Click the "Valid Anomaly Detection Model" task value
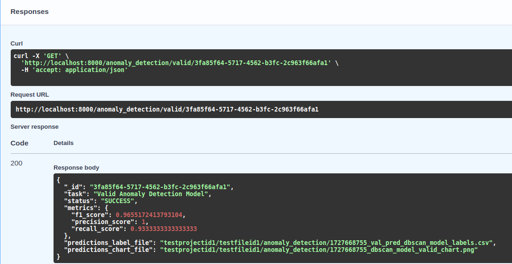This screenshot has height=264, width=512. coord(151,194)
